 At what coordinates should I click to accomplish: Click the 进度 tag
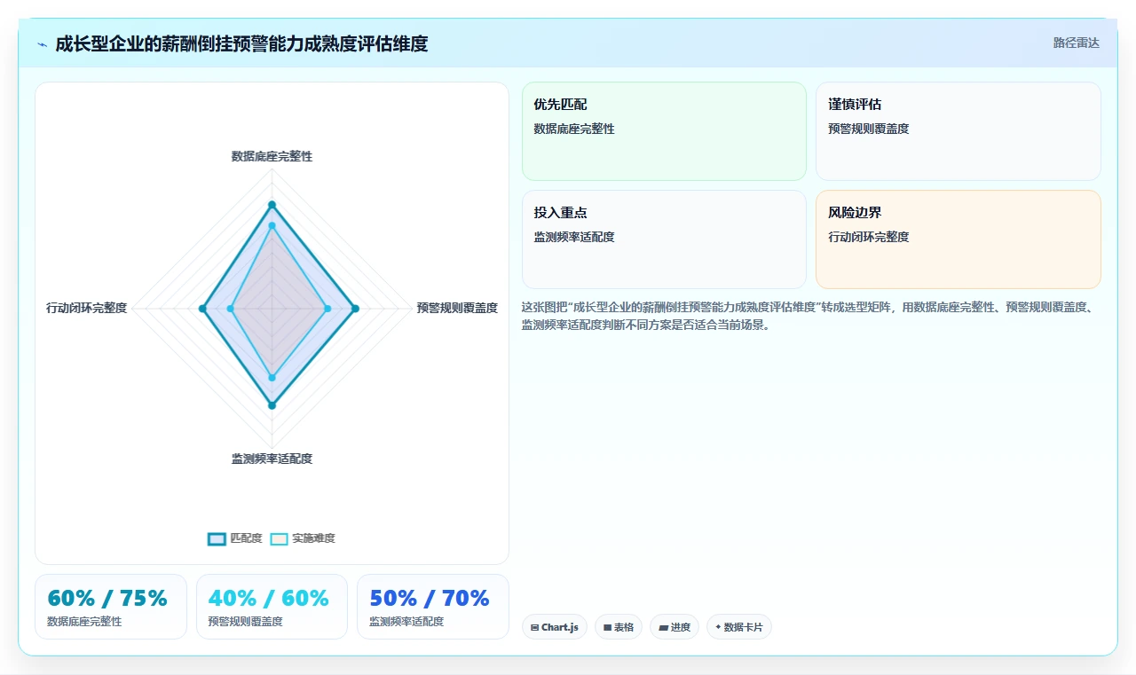[x=674, y=627]
